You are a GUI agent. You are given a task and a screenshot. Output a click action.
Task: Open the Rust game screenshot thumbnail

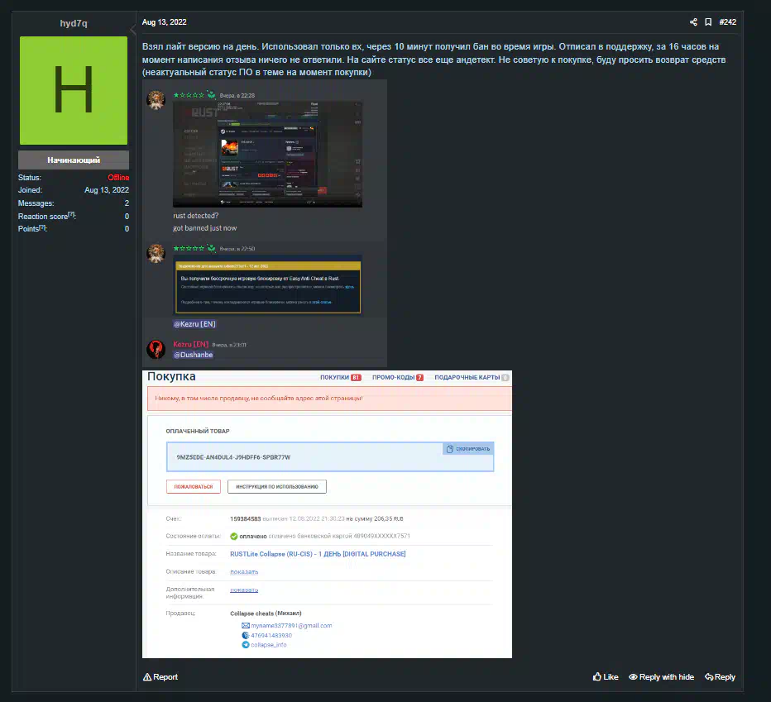pyautogui.click(x=267, y=154)
